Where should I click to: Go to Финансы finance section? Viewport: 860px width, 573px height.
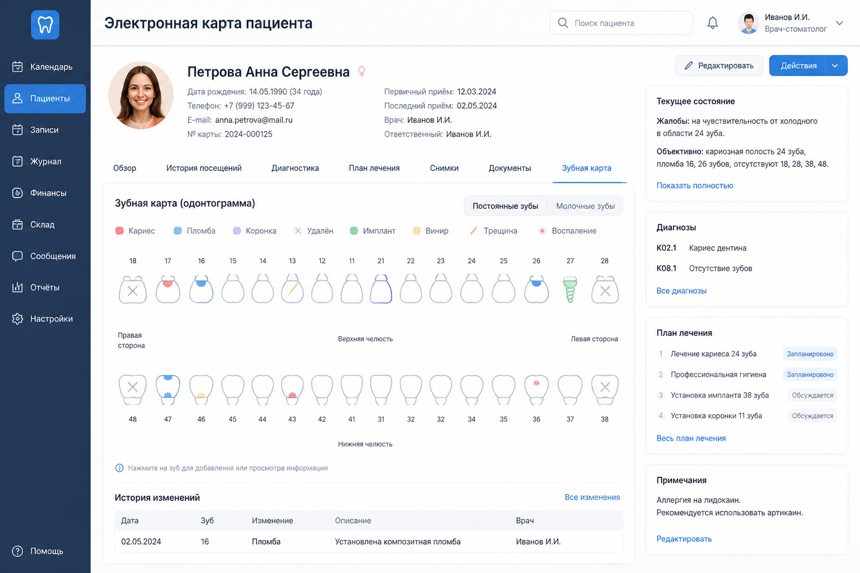coord(45,193)
